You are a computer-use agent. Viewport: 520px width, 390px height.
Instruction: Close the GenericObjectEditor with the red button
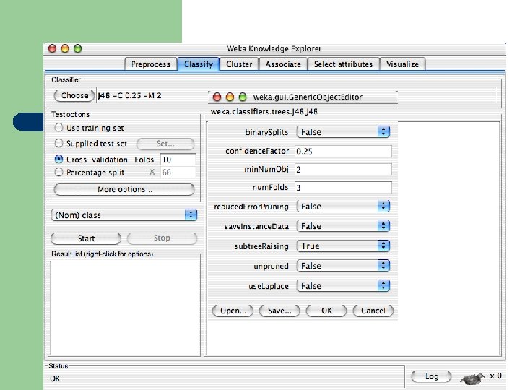pyautogui.click(x=217, y=97)
